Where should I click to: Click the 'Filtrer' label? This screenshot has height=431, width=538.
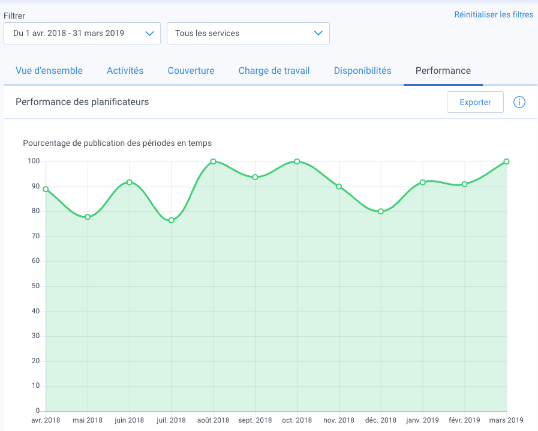pyautogui.click(x=14, y=16)
